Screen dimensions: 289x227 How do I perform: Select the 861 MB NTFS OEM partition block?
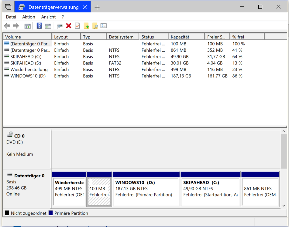[x=260, y=189]
